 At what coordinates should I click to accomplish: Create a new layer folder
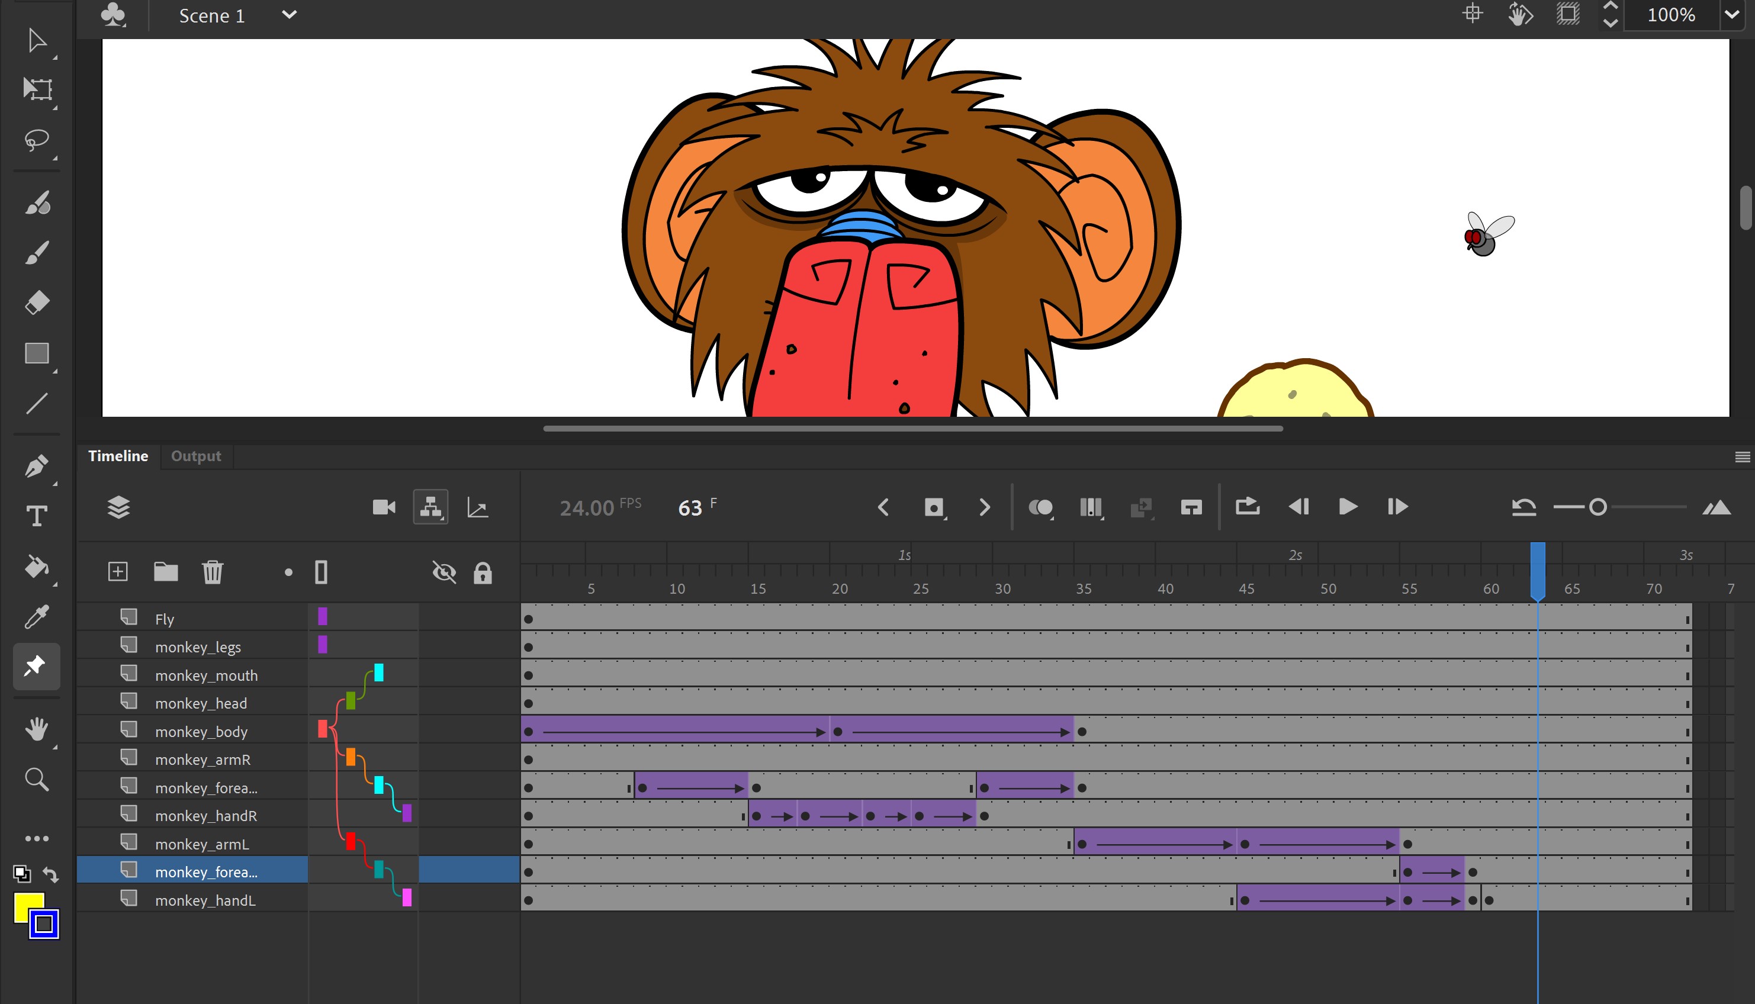(x=166, y=572)
